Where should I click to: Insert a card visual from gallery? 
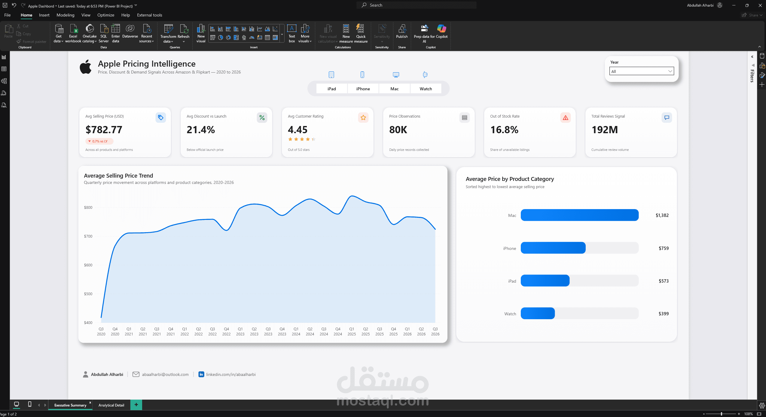click(x=259, y=37)
